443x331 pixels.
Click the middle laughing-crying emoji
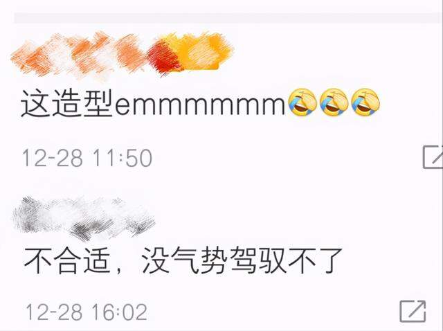(334, 102)
